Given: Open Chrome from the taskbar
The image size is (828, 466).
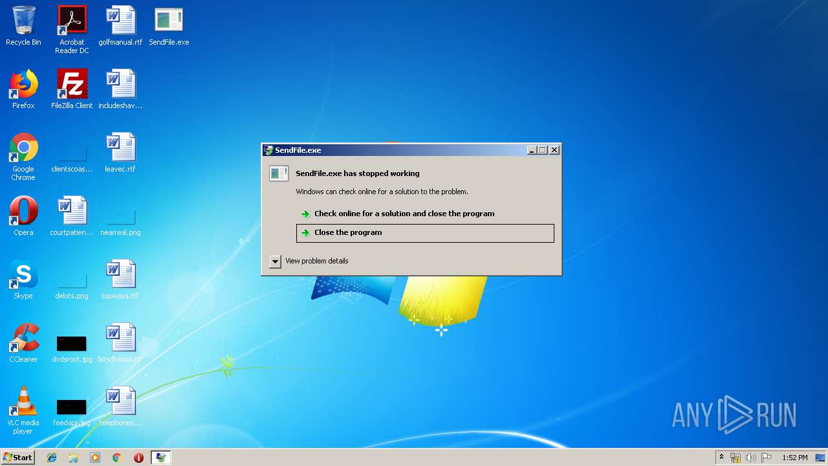Looking at the screenshot, I should pos(116,458).
